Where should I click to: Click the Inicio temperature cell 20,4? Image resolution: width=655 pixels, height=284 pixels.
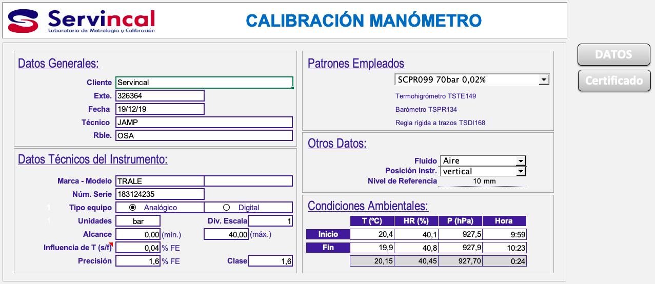pyautogui.click(x=372, y=234)
